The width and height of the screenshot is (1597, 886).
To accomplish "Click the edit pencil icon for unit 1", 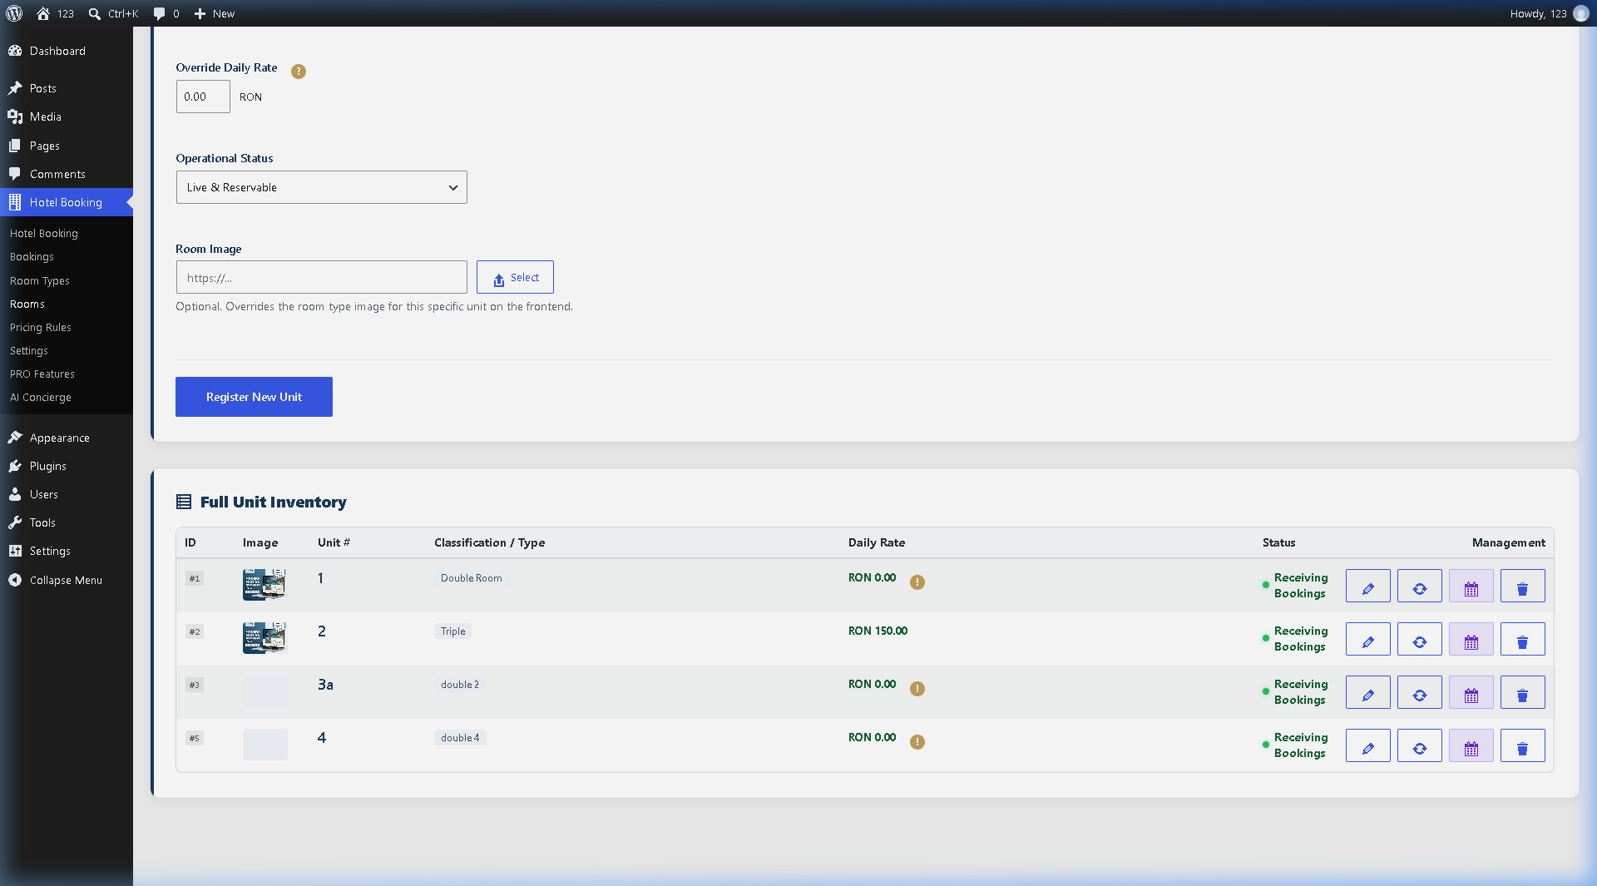I will tap(1367, 586).
